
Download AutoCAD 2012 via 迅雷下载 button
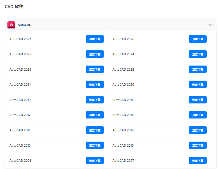tap(95, 145)
